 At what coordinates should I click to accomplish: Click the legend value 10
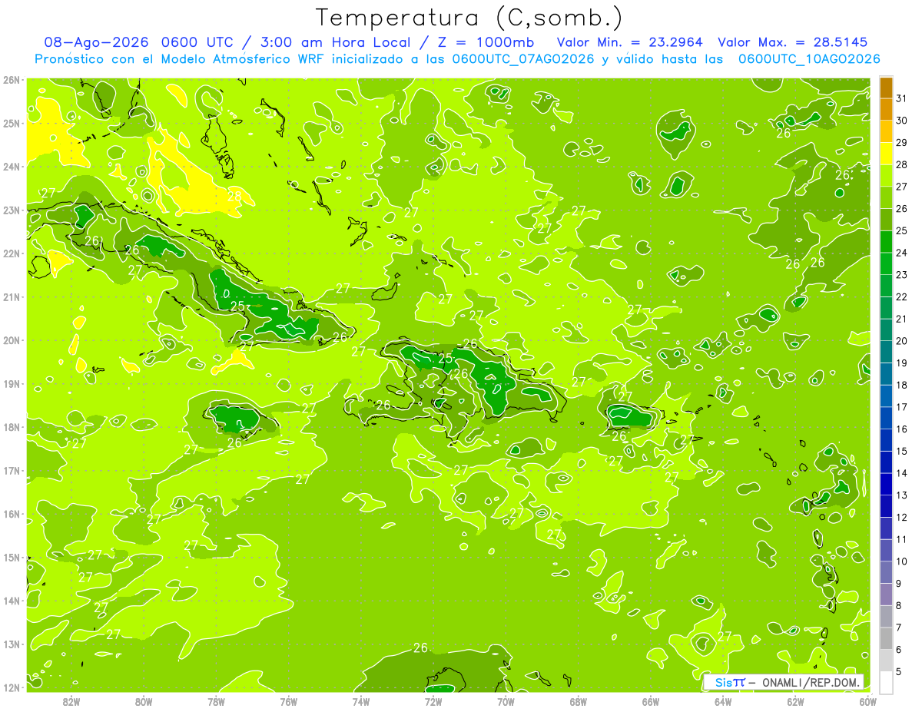pos(901,561)
